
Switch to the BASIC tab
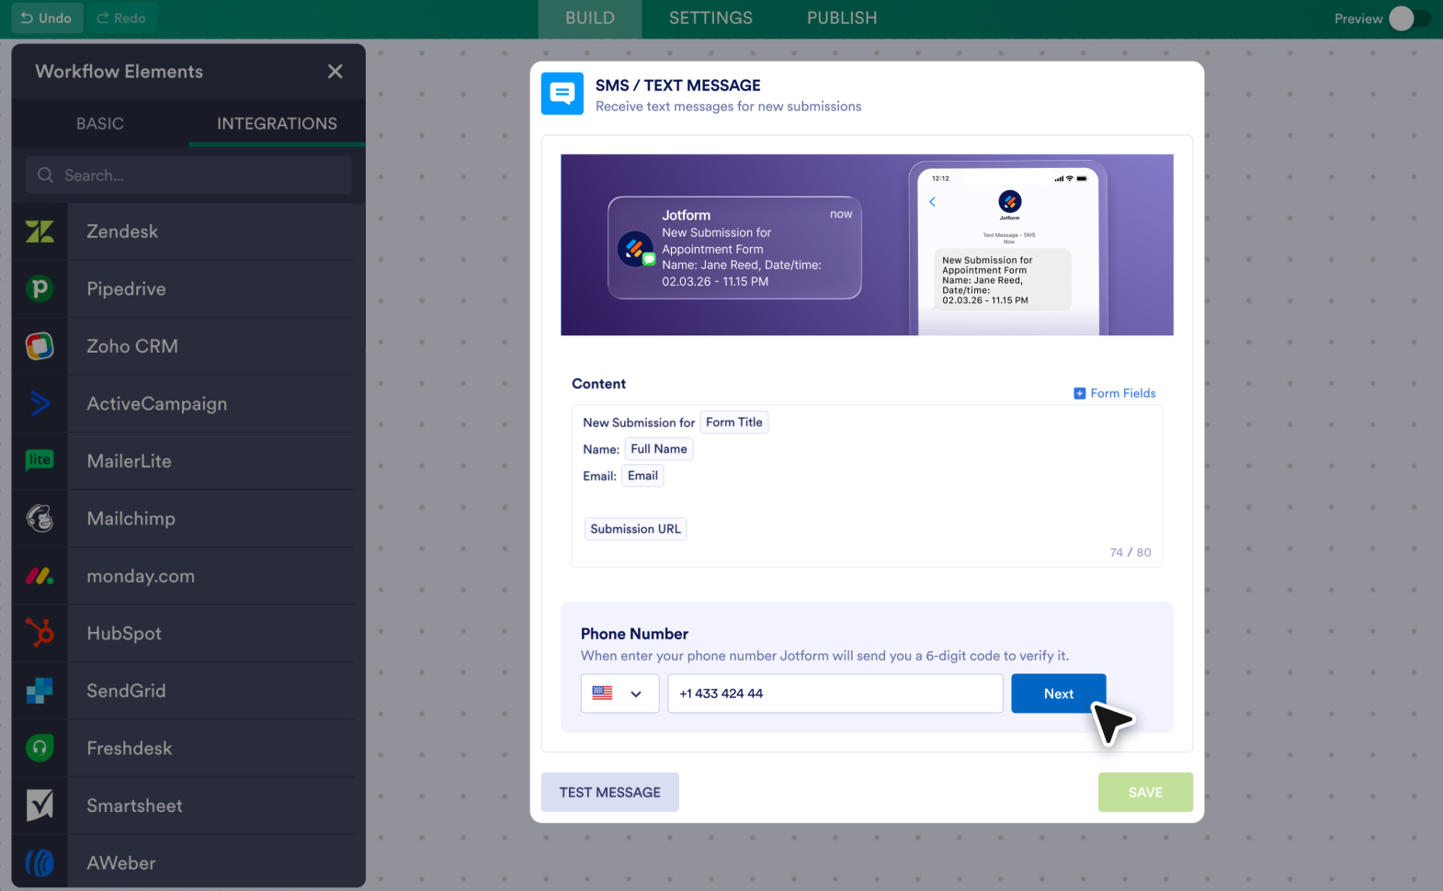100,124
